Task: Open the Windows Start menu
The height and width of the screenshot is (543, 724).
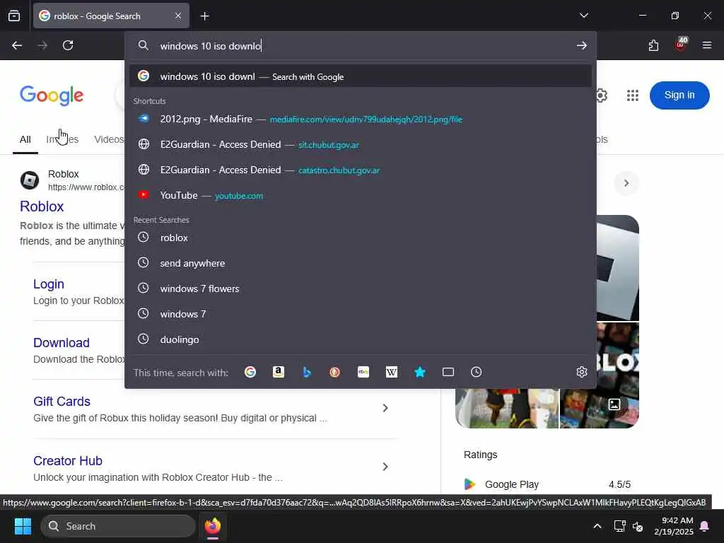Action: [23, 526]
